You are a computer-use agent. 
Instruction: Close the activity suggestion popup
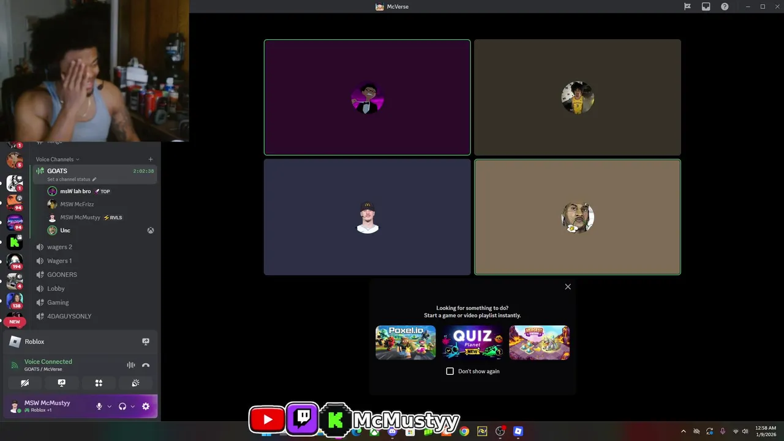(x=568, y=287)
